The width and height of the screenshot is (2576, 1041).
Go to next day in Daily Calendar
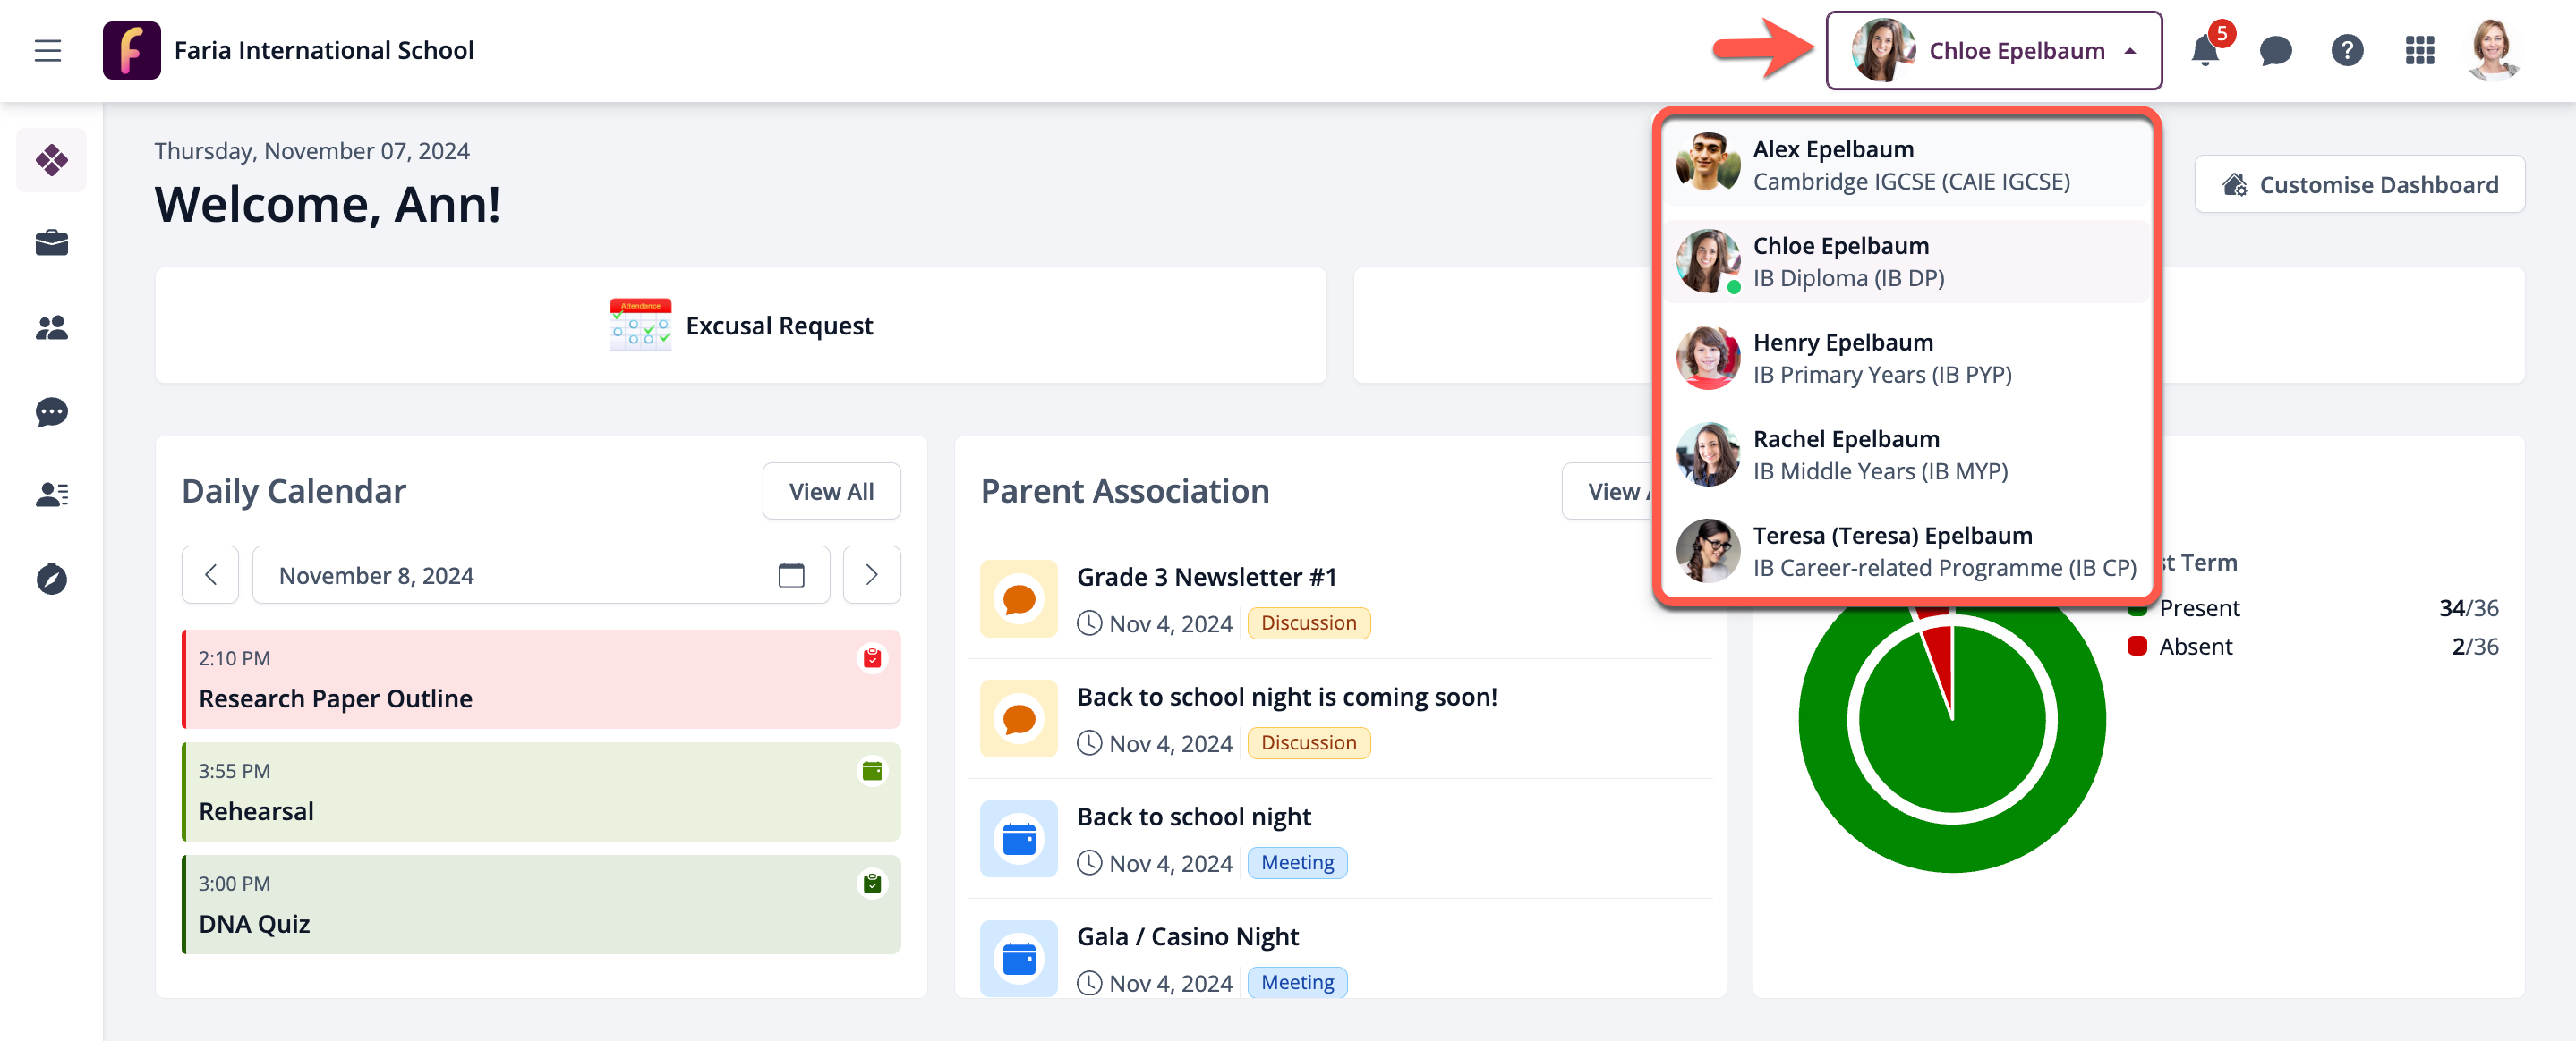[x=871, y=575]
